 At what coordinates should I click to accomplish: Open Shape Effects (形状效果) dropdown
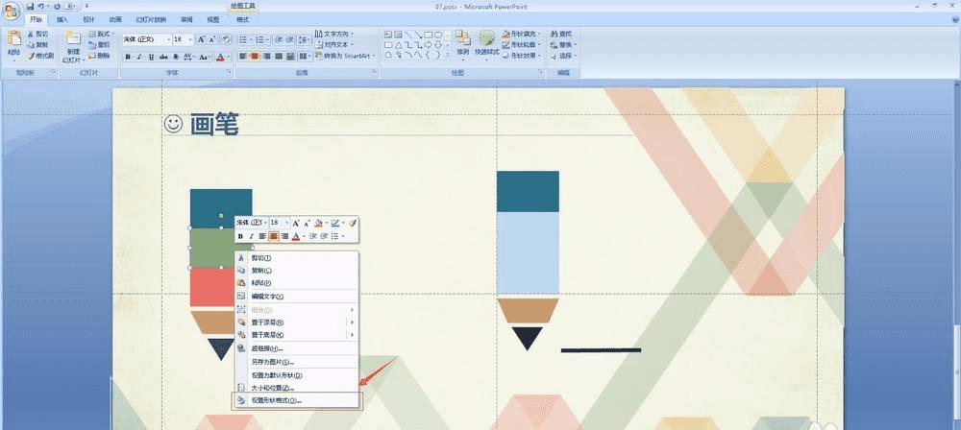[x=522, y=56]
